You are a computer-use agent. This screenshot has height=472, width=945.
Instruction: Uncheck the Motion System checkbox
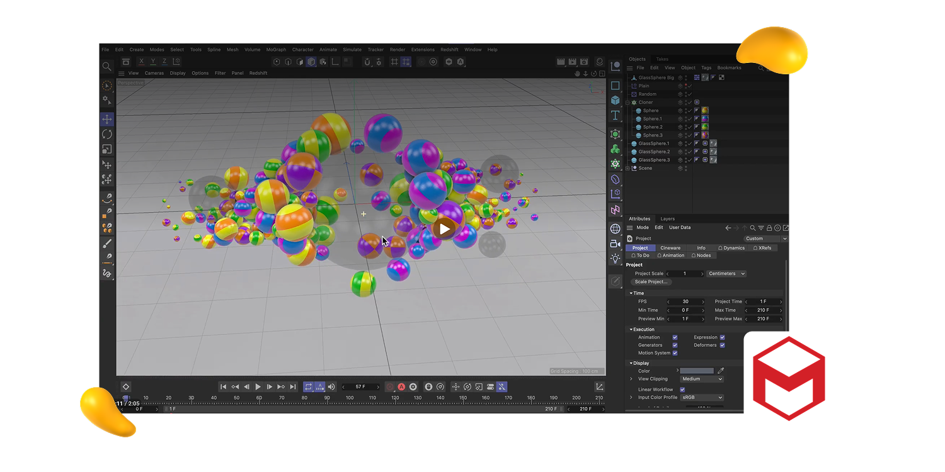coord(675,353)
